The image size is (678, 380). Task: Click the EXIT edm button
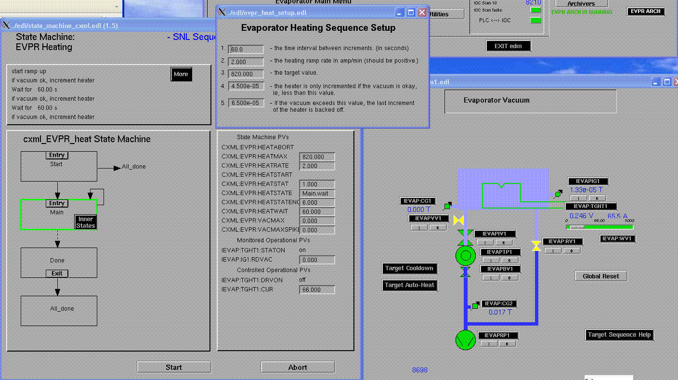point(508,46)
